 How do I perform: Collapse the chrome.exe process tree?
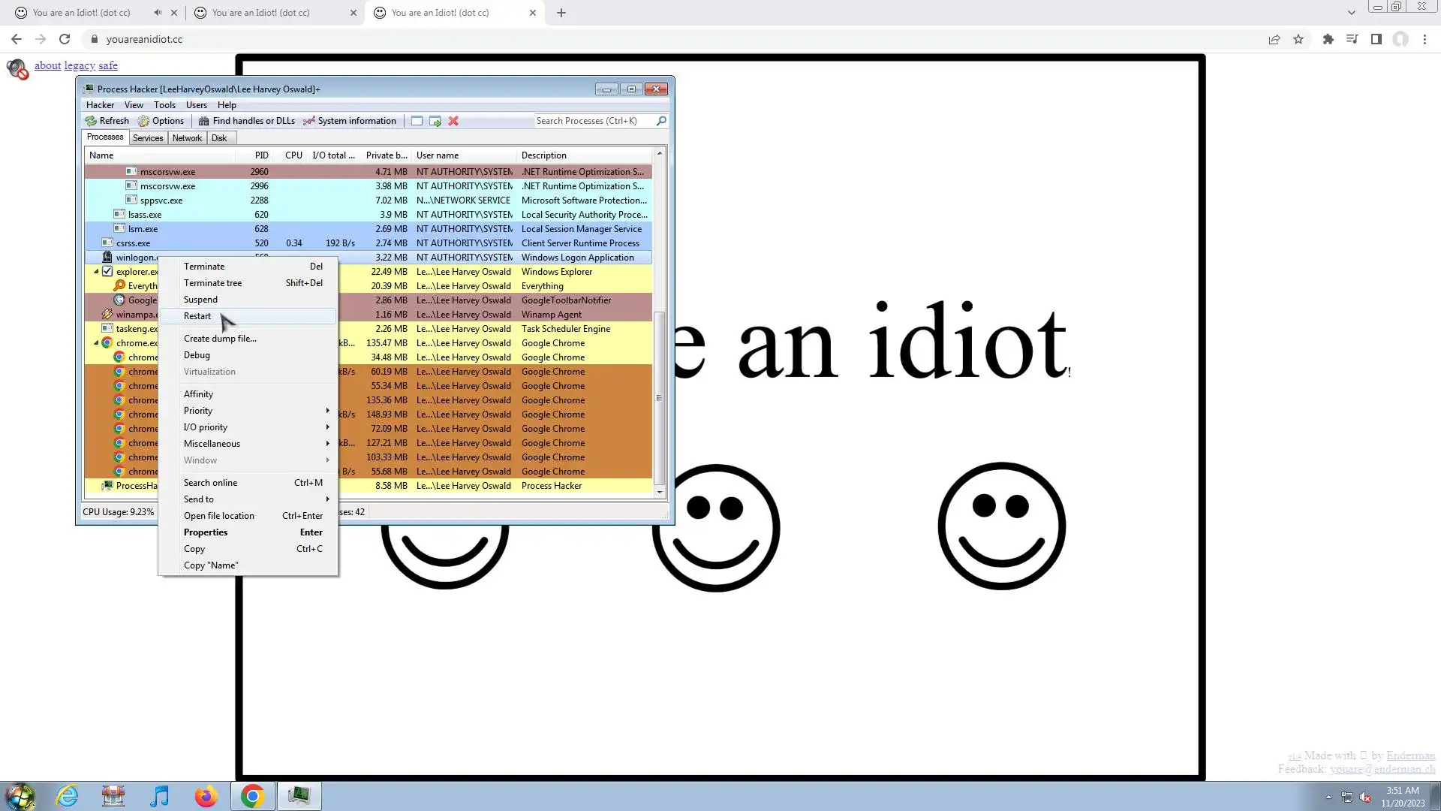tap(96, 343)
